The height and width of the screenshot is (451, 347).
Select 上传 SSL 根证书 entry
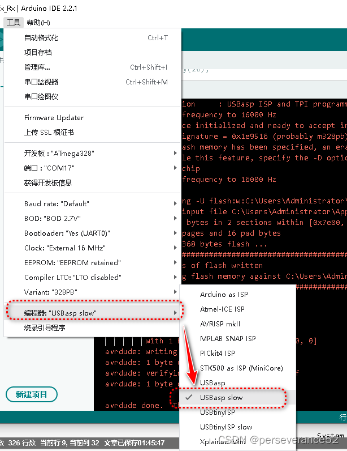(93, 133)
